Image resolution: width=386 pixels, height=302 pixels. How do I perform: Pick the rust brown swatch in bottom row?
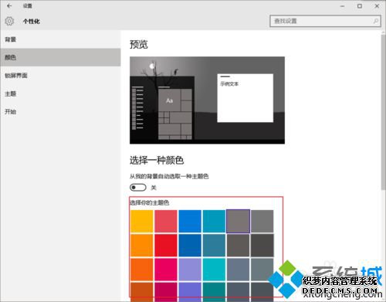[141, 292]
